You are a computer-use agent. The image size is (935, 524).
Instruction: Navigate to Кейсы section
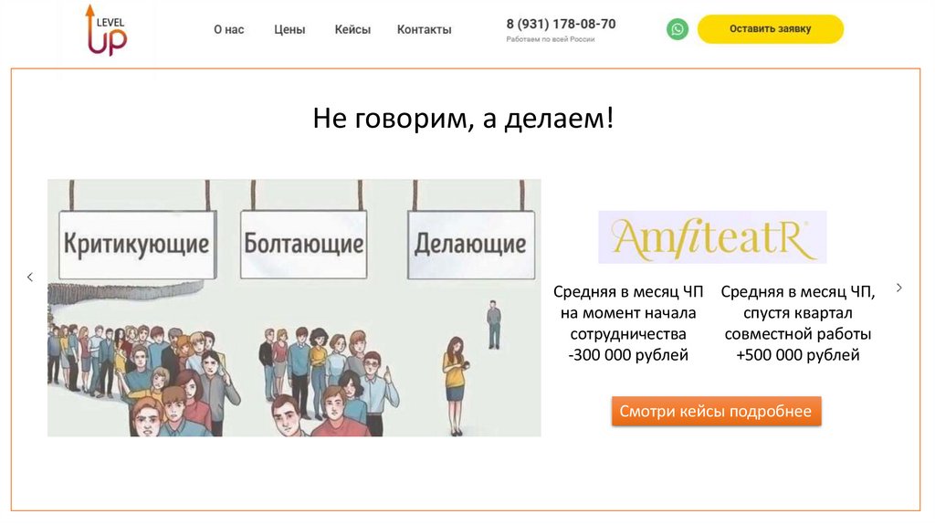[352, 29]
